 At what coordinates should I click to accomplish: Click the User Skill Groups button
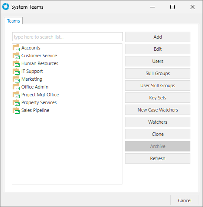click(x=158, y=85)
